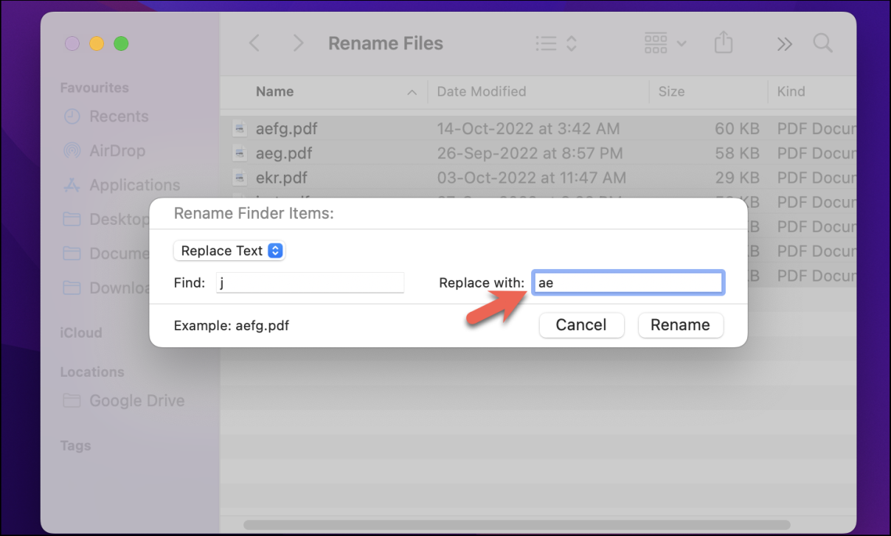Open the list view switcher
This screenshot has height=536, width=891.
[555, 43]
